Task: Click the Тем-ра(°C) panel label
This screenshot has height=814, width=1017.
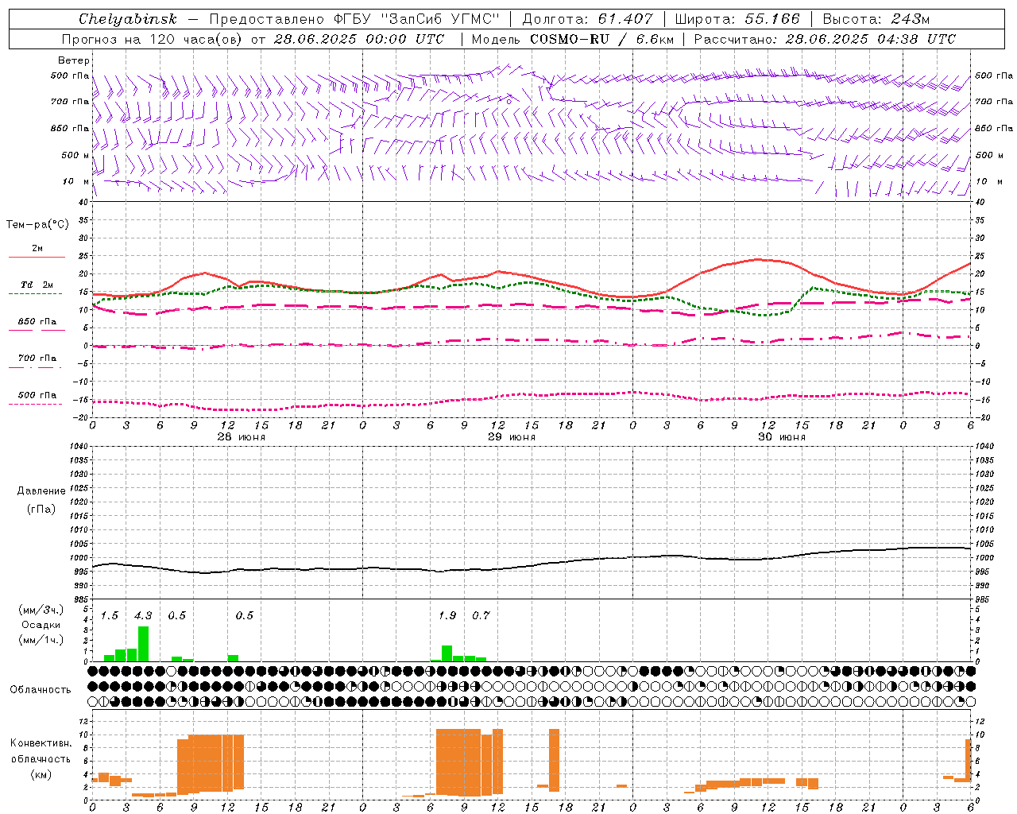Action: tap(37, 225)
